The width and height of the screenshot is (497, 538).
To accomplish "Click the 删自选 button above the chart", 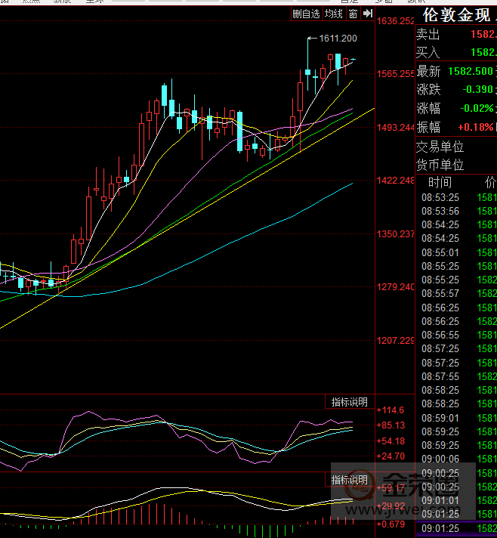I will pyautogui.click(x=306, y=14).
